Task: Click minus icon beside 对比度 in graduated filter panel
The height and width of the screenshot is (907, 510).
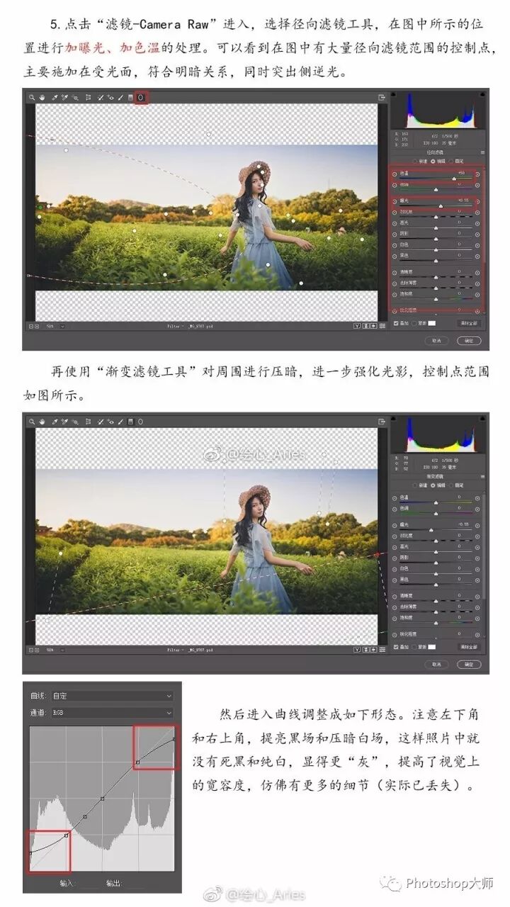Action: point(395,536)
